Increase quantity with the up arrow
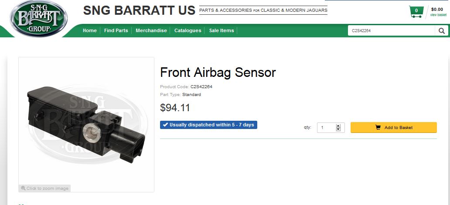450x205 pixels. (x=338, y=126)
